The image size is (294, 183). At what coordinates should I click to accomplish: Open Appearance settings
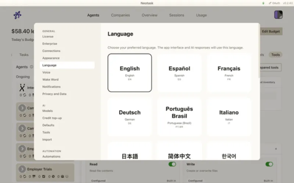click(67, 58)
